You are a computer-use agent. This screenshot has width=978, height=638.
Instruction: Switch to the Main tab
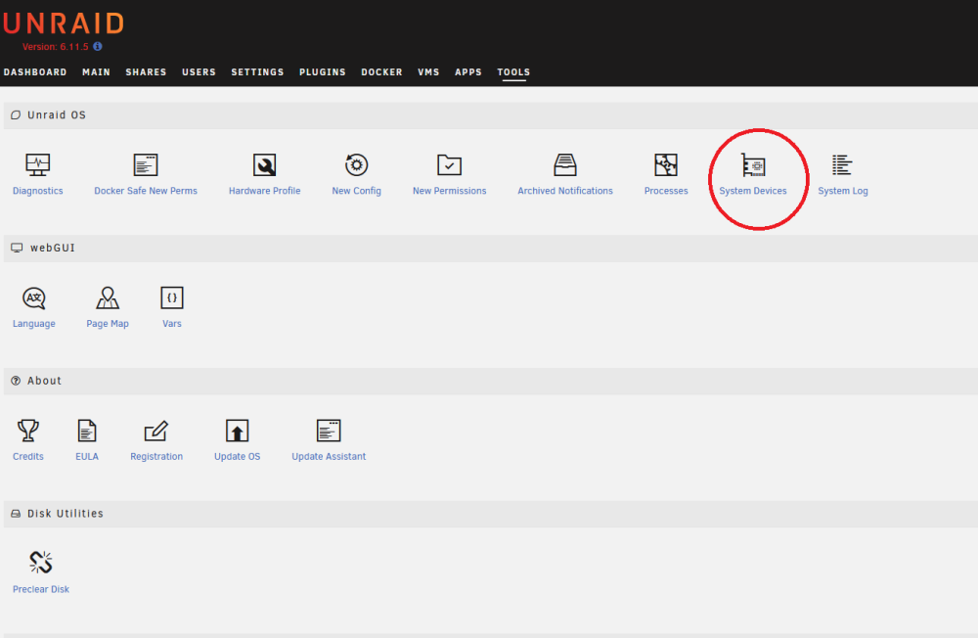pos(96,72)
